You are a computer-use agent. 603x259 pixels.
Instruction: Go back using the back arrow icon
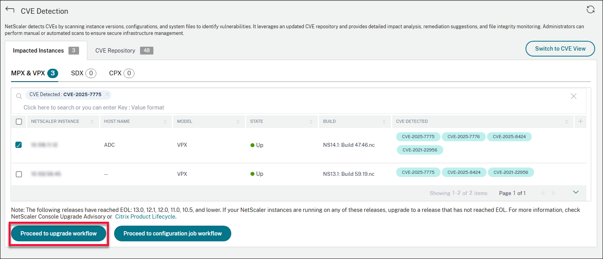10,10
